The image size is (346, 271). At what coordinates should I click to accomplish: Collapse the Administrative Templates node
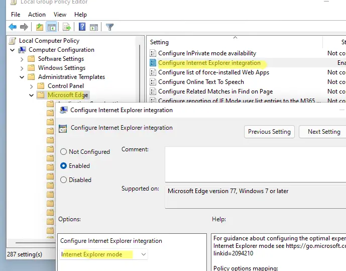coord(22,77)
